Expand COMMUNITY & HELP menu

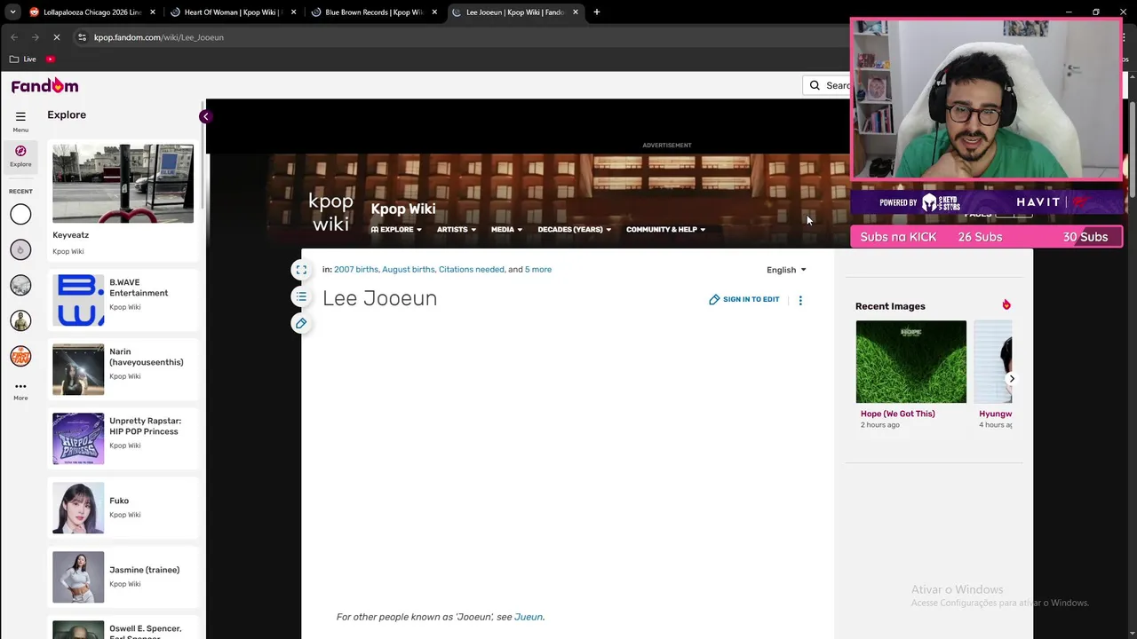(x=665, y=230)
